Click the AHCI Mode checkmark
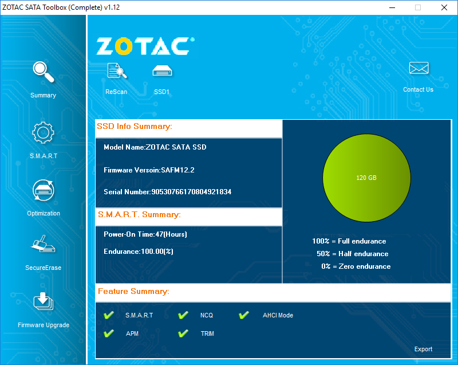This screenshot has height=365, width=458. [244, 315]
